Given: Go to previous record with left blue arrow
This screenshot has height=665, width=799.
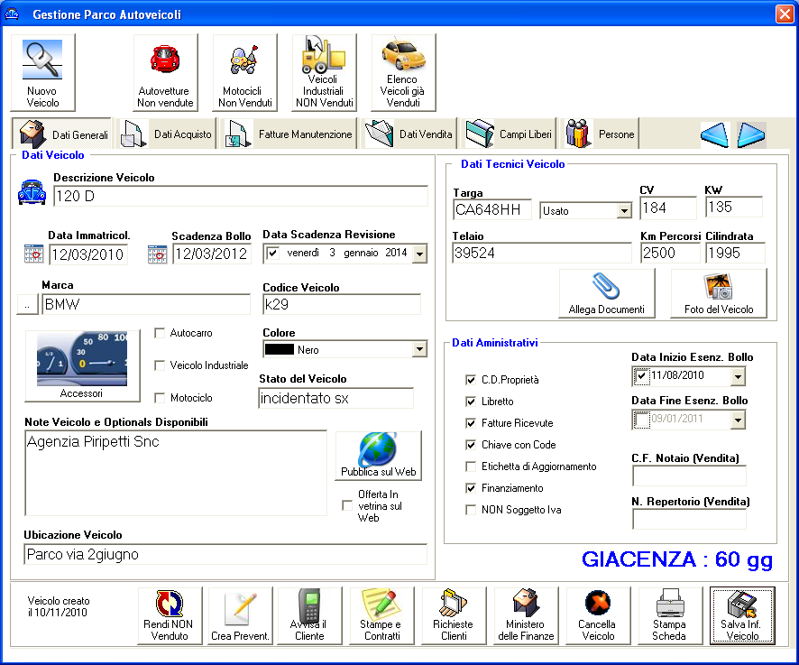Looking at the screenshot, I should [714, 135].
